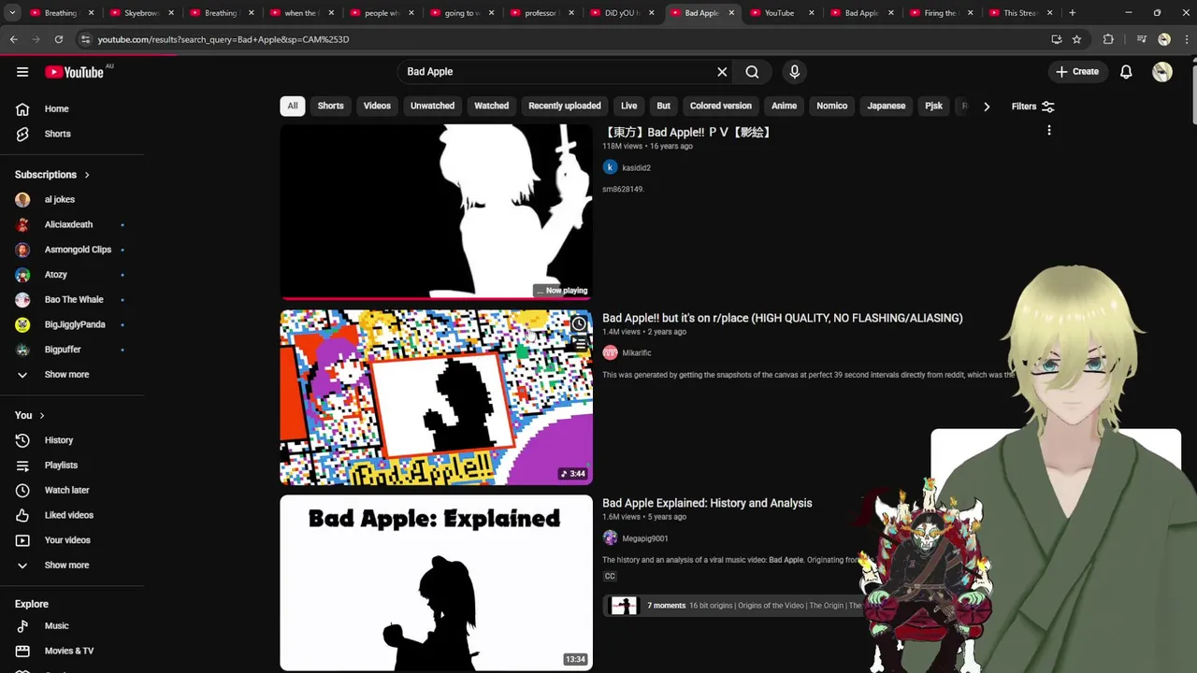Viewport: 1197px width, 673px height.
Task: Select the All filter chip
Action: (293, 106)
